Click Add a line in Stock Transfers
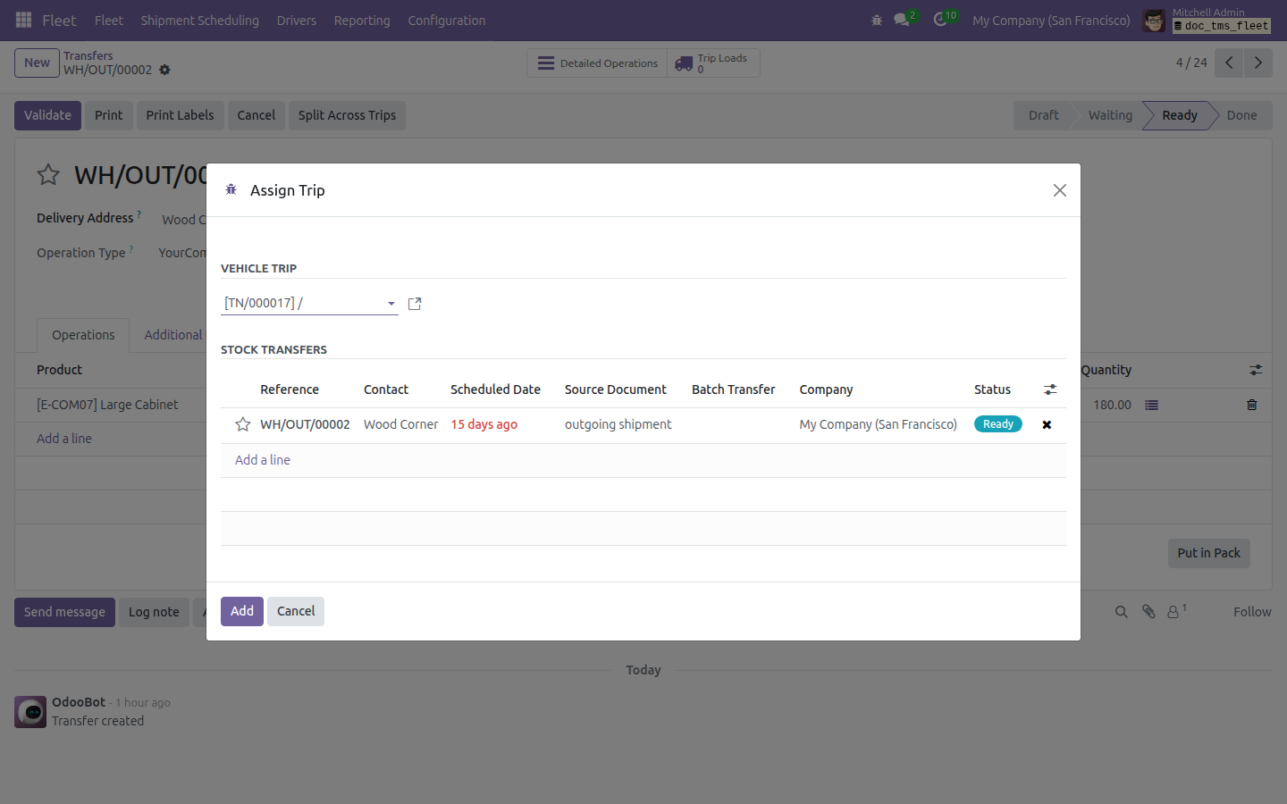 pos(263,460)
